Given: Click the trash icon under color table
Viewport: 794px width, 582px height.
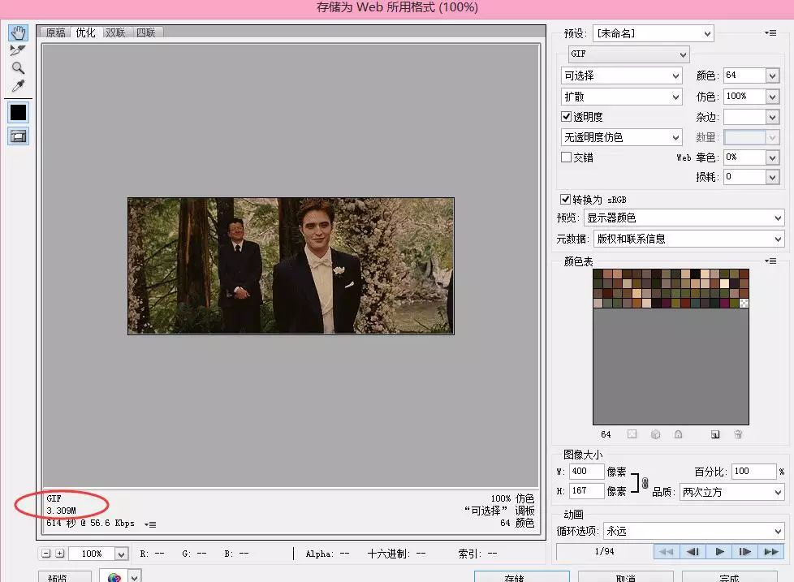Looking at the screenshot, I should 738,434.
